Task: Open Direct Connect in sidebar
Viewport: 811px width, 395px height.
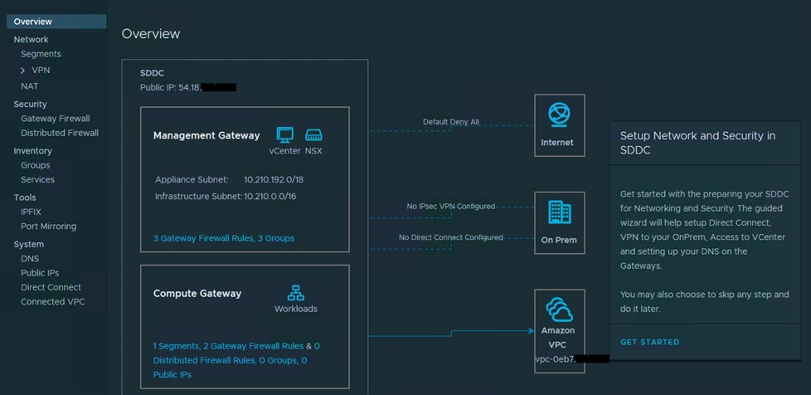Action: click(x=51, y=287)
